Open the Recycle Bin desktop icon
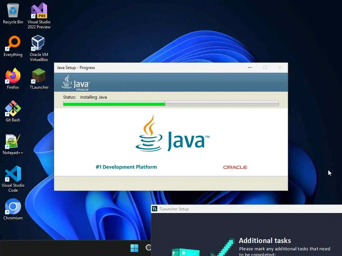 13,13
